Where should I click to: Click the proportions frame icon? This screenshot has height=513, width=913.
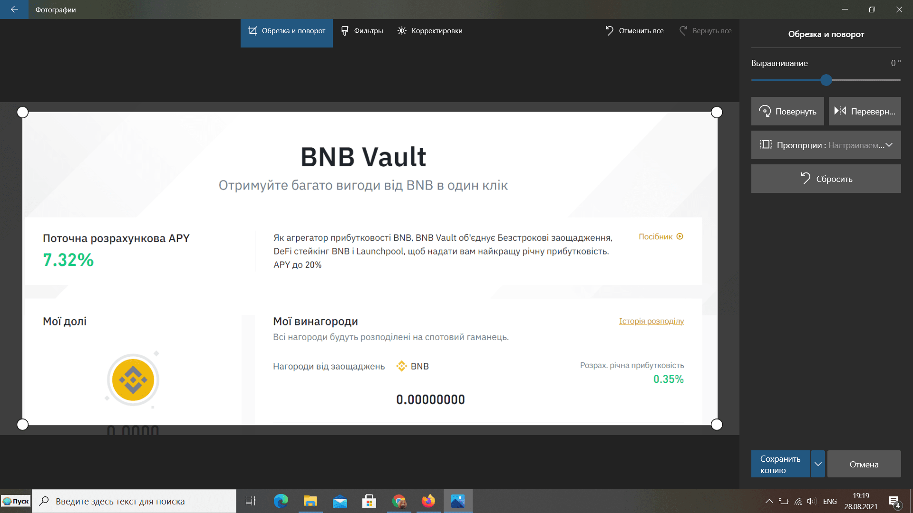tap(766, 145)
